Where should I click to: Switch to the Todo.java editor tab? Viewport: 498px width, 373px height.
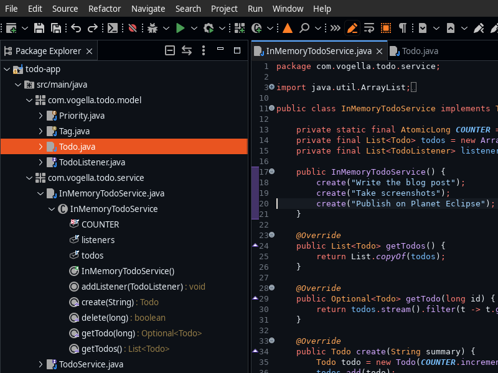(414, 51)
